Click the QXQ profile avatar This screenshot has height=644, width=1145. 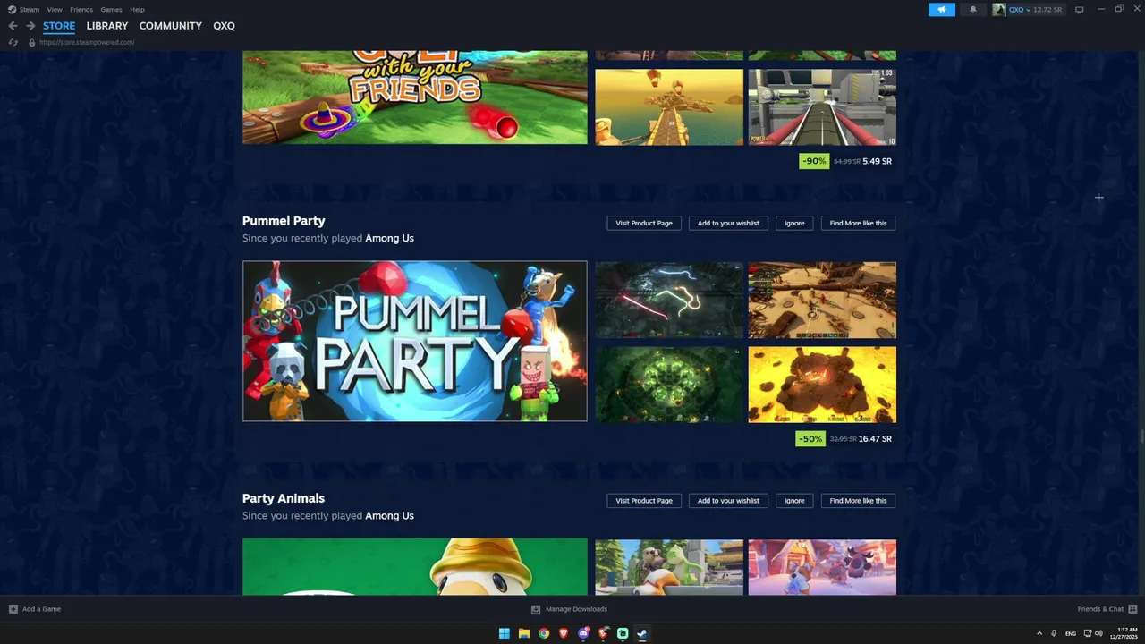(999, 10)
